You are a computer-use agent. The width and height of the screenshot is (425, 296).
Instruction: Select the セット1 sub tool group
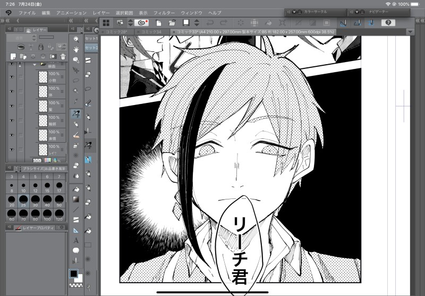coord(91,39)
